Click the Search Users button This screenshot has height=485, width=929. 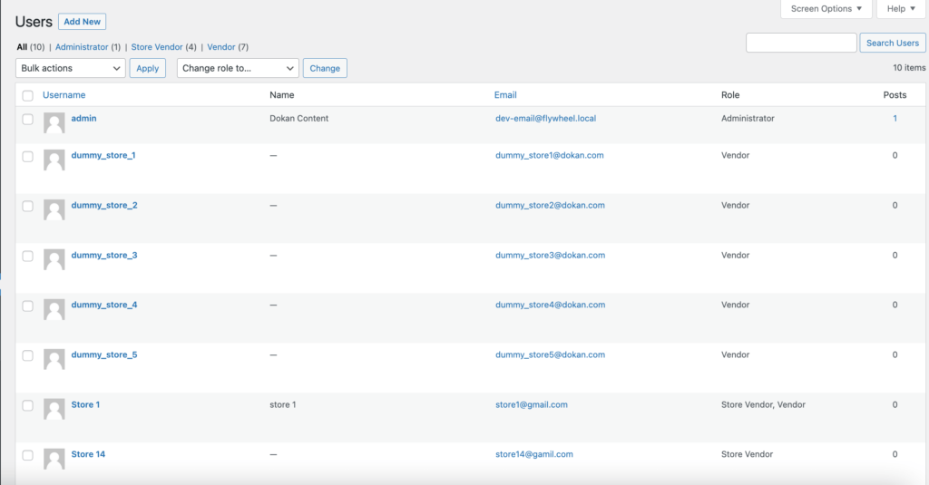[x=893, y=43]
